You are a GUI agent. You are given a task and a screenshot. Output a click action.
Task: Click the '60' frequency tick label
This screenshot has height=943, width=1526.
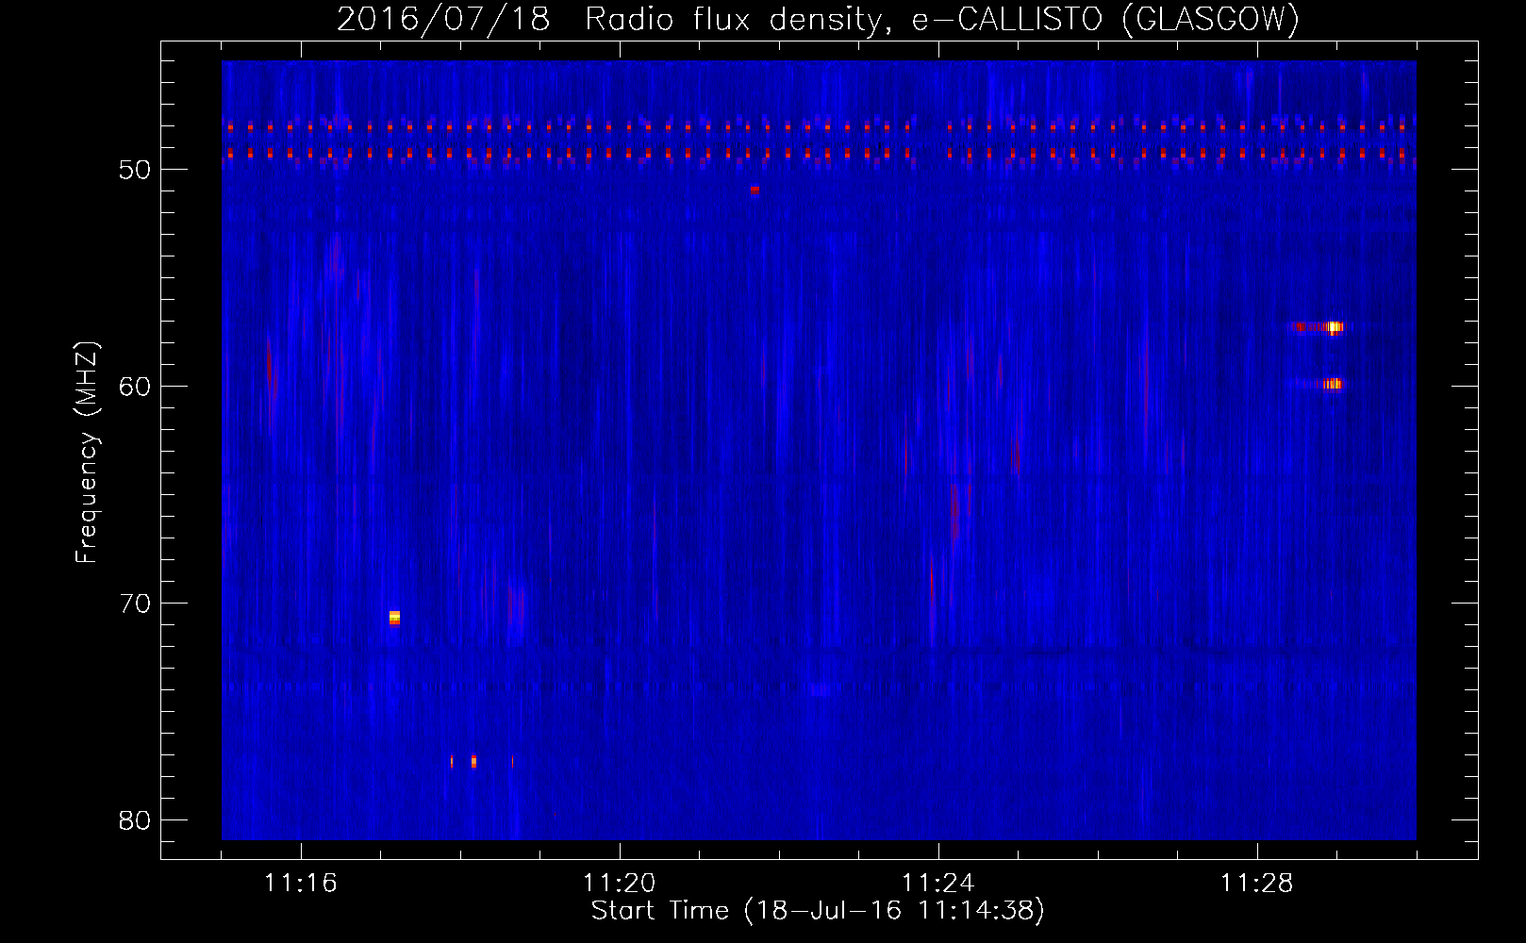[x=135, y=387]
